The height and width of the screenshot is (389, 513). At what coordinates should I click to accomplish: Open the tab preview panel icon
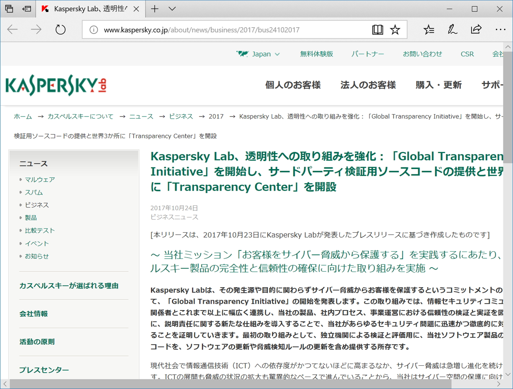click(x=9, y=9)
